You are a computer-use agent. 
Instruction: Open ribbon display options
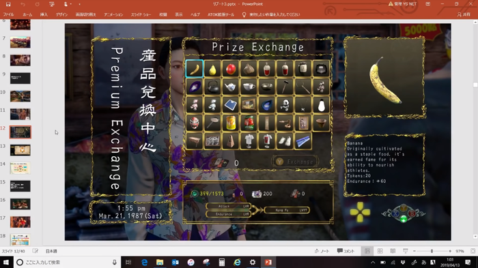pos(428,4)
